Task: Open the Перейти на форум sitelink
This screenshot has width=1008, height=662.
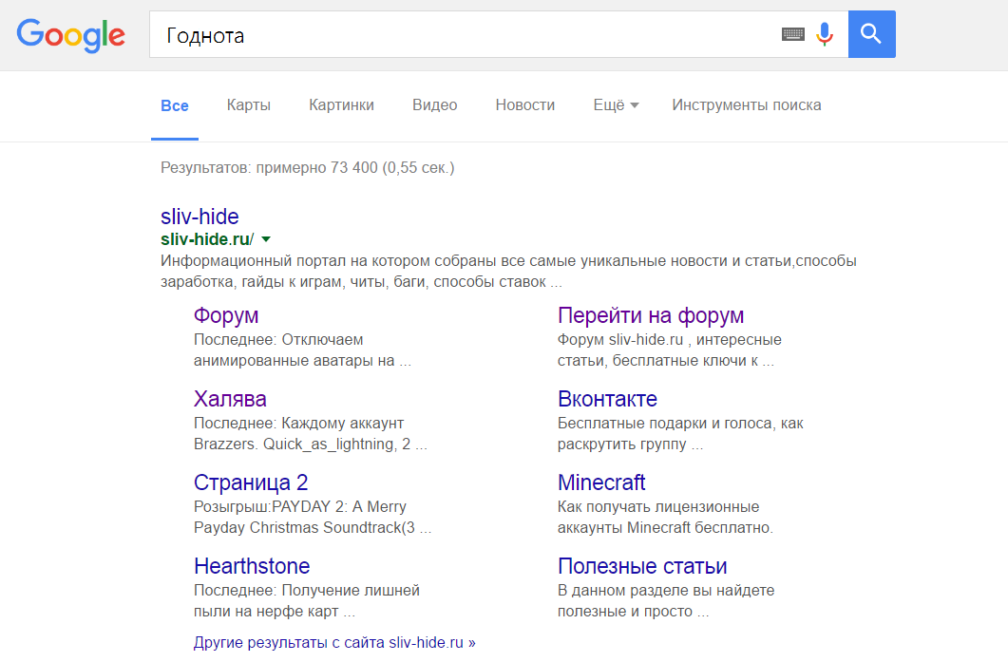Action: [x=651, y=315]
